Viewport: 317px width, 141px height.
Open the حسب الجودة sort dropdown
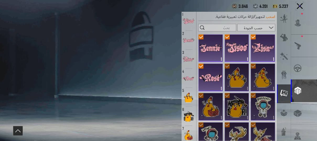point(256,28)
